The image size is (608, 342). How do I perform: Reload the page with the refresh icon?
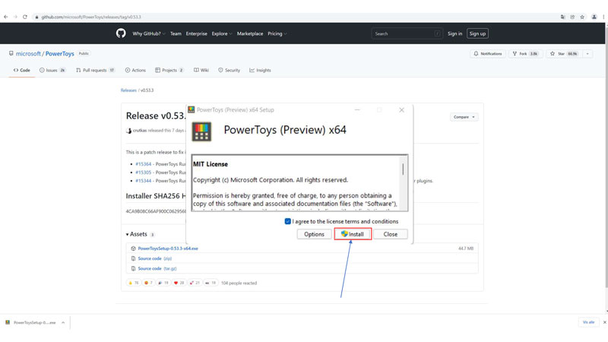25,17
